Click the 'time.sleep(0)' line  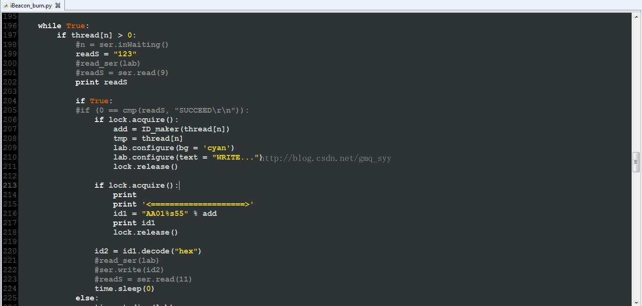[x=125, y=289]
